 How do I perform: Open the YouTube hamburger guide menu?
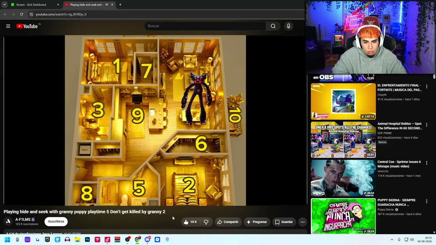(x=8, y=26)
